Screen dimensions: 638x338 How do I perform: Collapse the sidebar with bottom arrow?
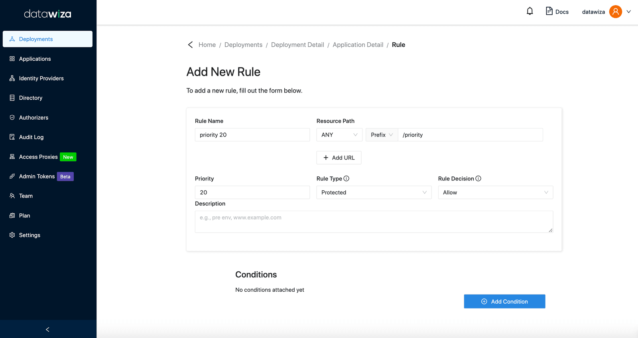(x=47, y=330)
